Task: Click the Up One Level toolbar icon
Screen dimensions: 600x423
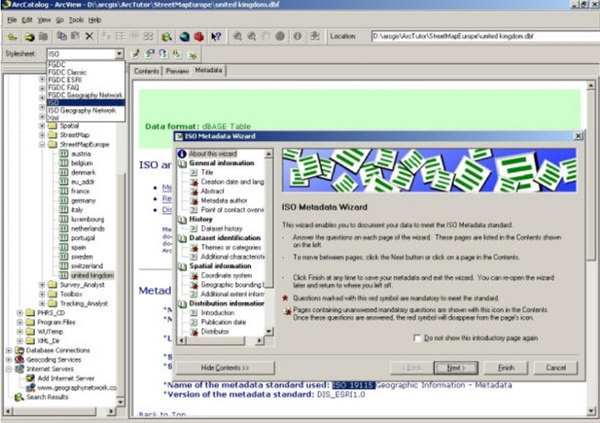Action: (x=13, y=37)
